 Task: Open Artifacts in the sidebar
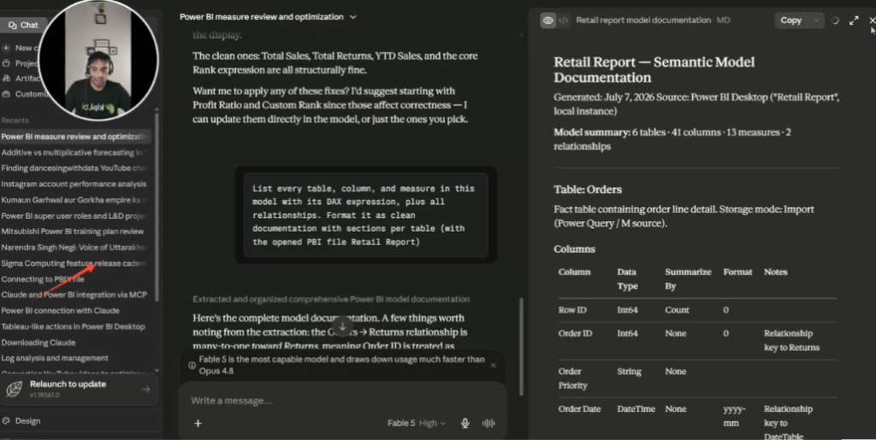coord(22,79)
